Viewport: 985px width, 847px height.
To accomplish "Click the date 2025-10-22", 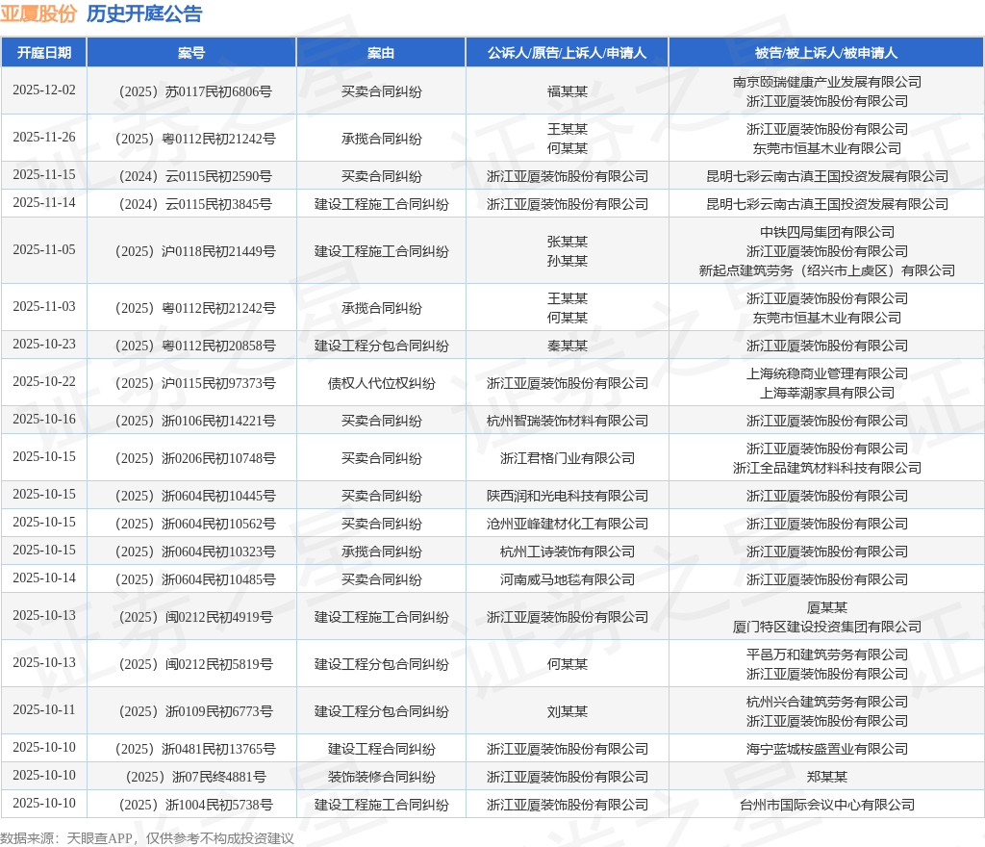I will click(44, 382).
